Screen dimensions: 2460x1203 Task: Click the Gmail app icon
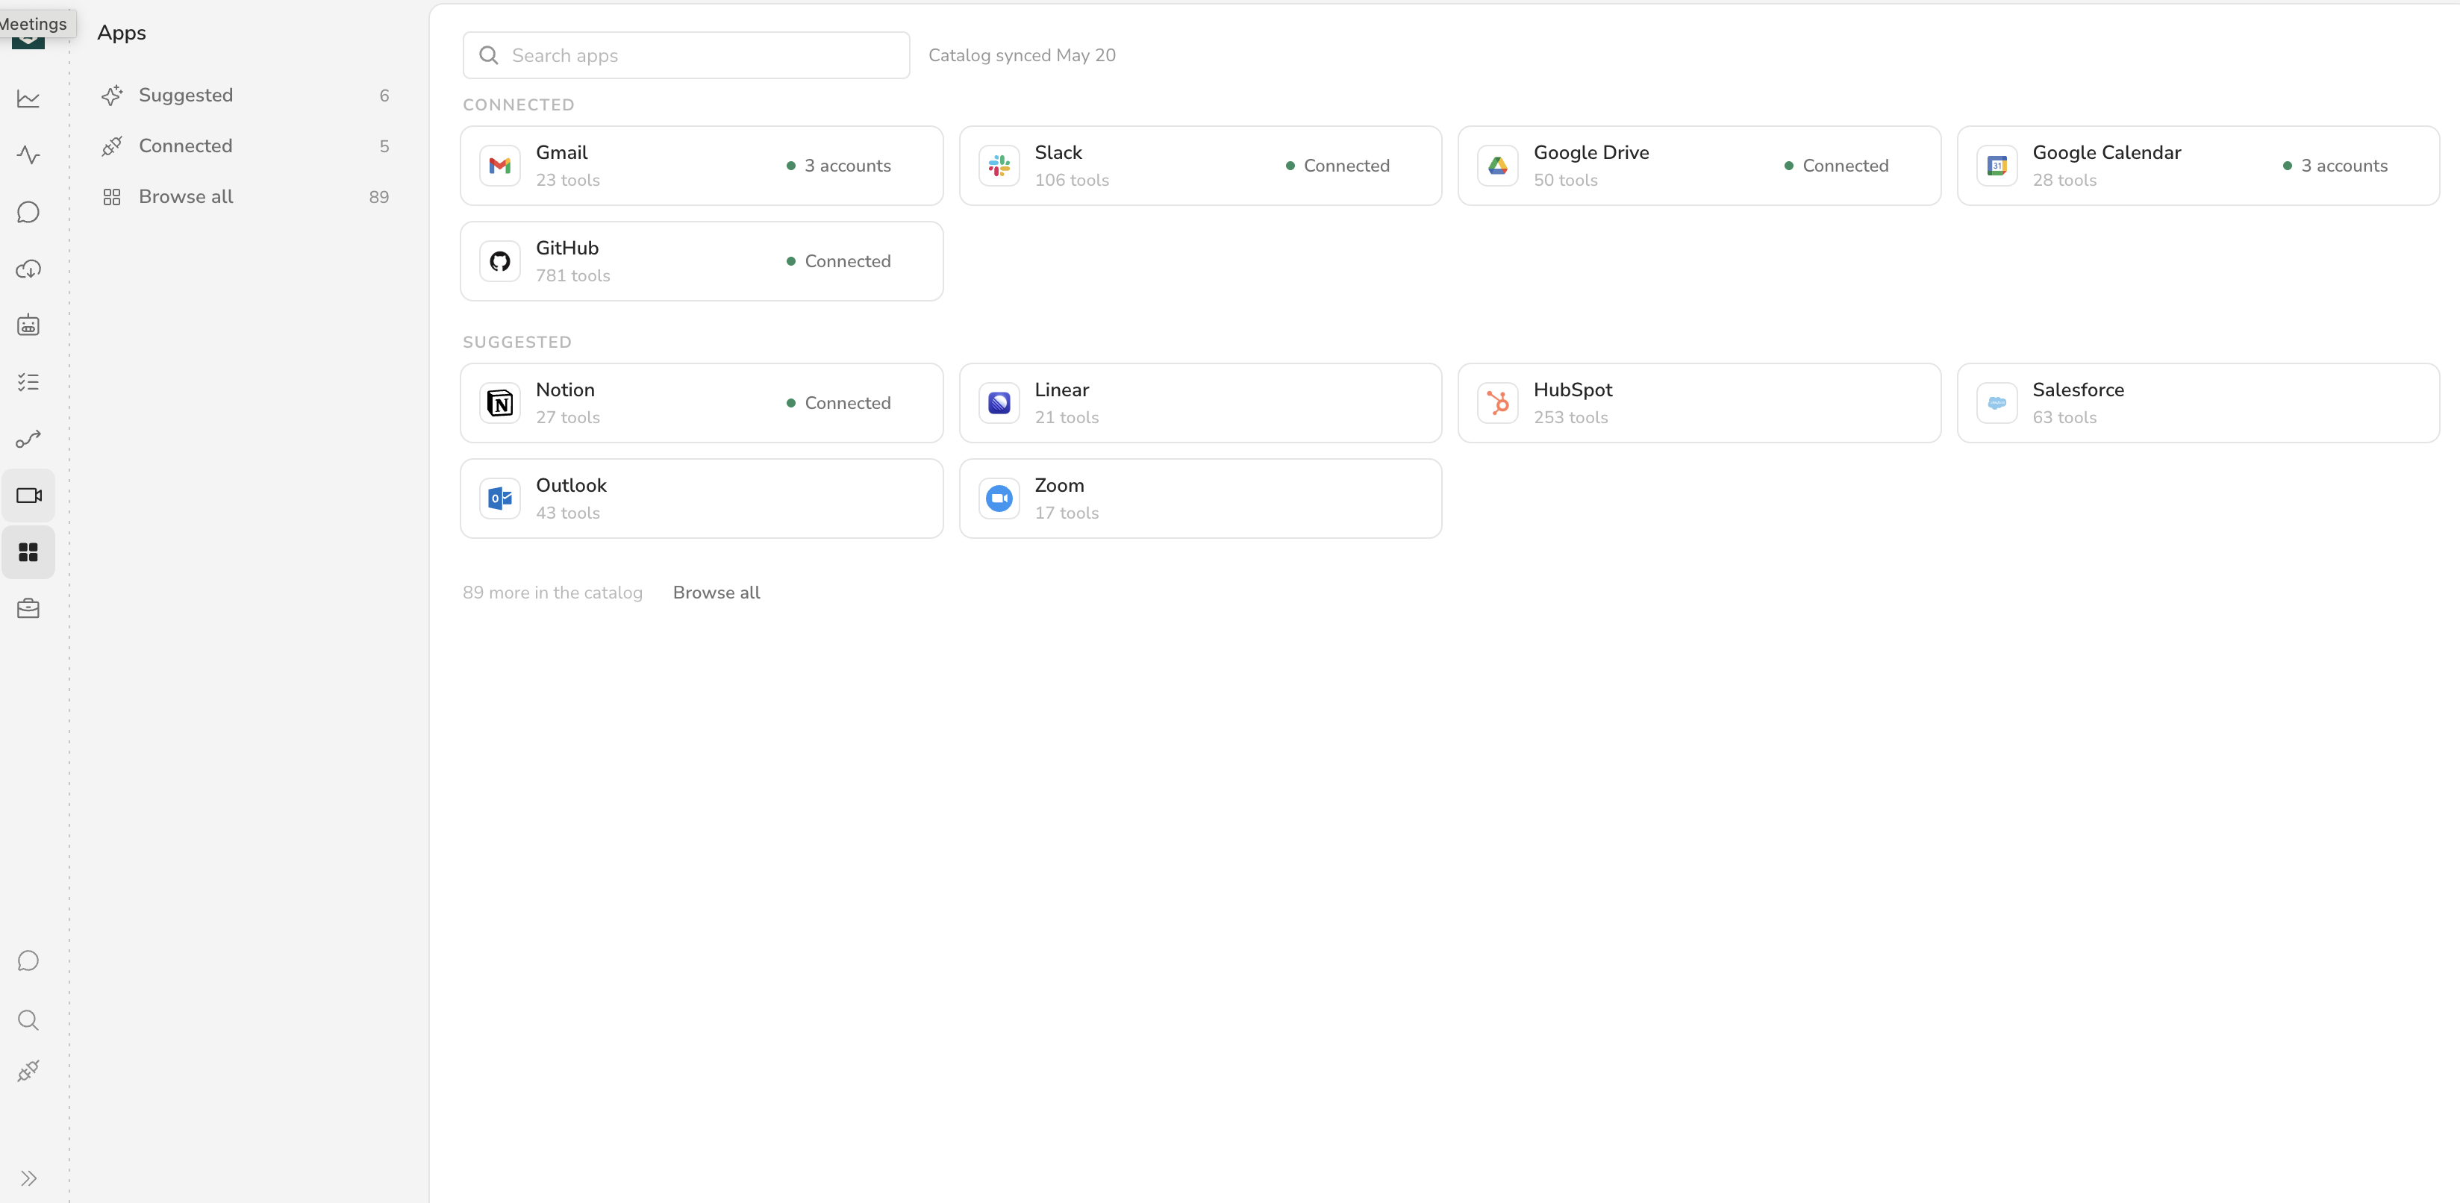click(x=499, y=166)
